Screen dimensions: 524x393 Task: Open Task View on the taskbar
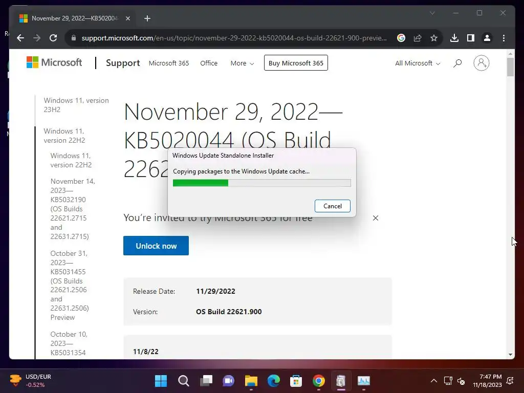click(x=206, y=381)
